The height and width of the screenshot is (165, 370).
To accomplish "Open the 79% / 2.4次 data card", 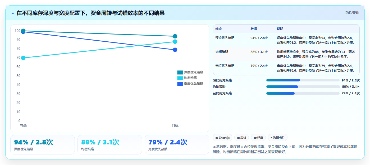I will (177, 145).
